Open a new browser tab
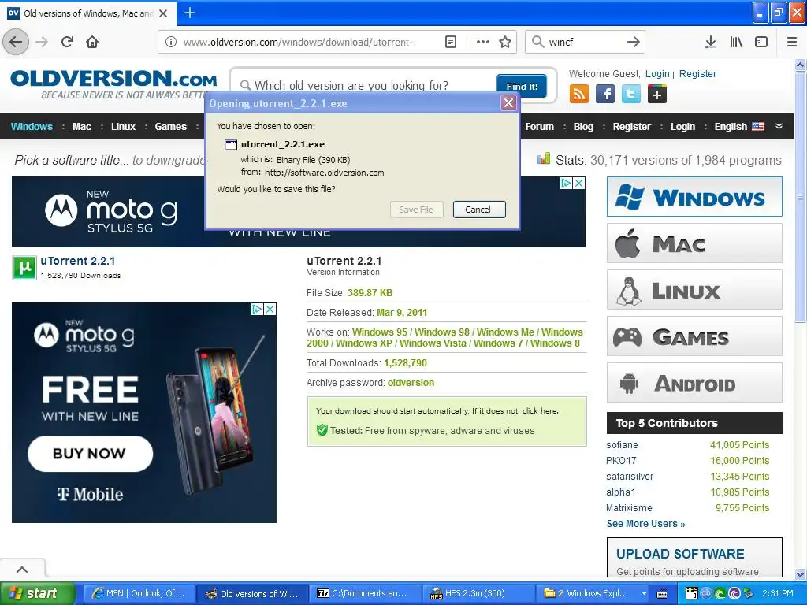 [x=190, y=13]
